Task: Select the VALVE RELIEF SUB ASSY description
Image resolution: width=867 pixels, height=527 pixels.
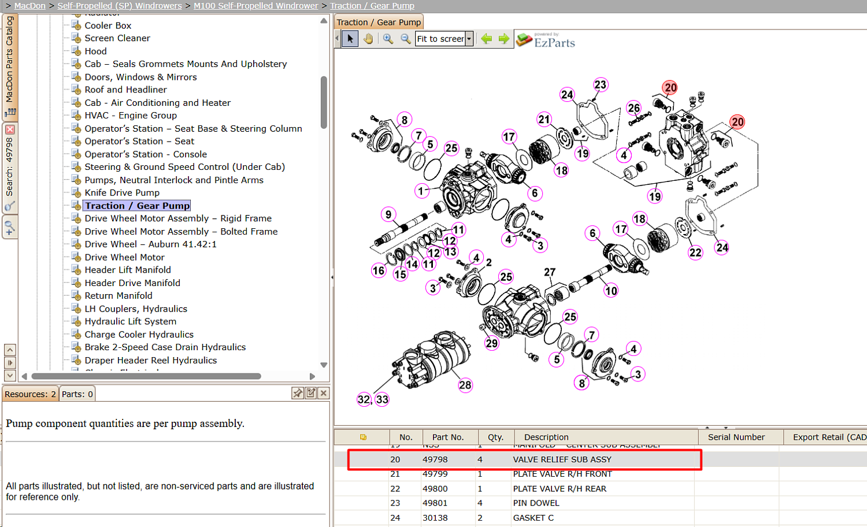Action: click(562, 459)
